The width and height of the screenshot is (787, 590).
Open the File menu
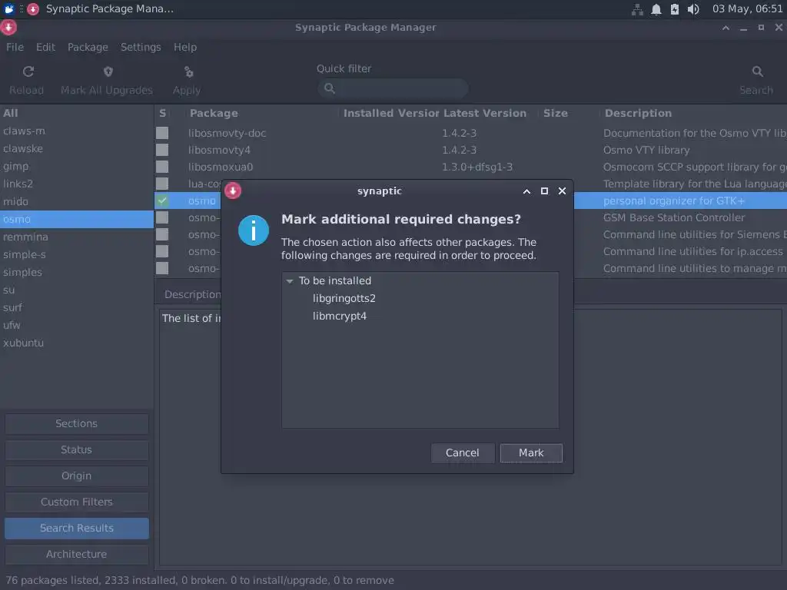tap(15, 47)
